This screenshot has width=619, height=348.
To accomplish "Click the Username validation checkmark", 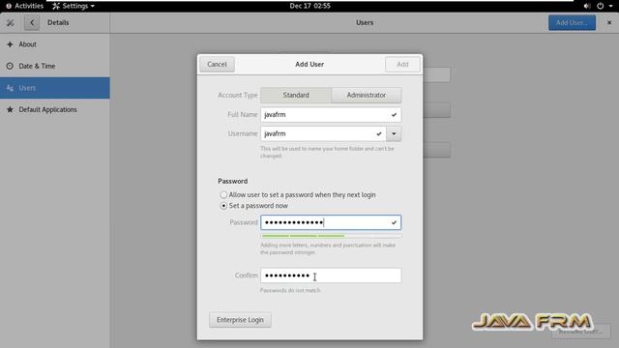I will (379, 133).
